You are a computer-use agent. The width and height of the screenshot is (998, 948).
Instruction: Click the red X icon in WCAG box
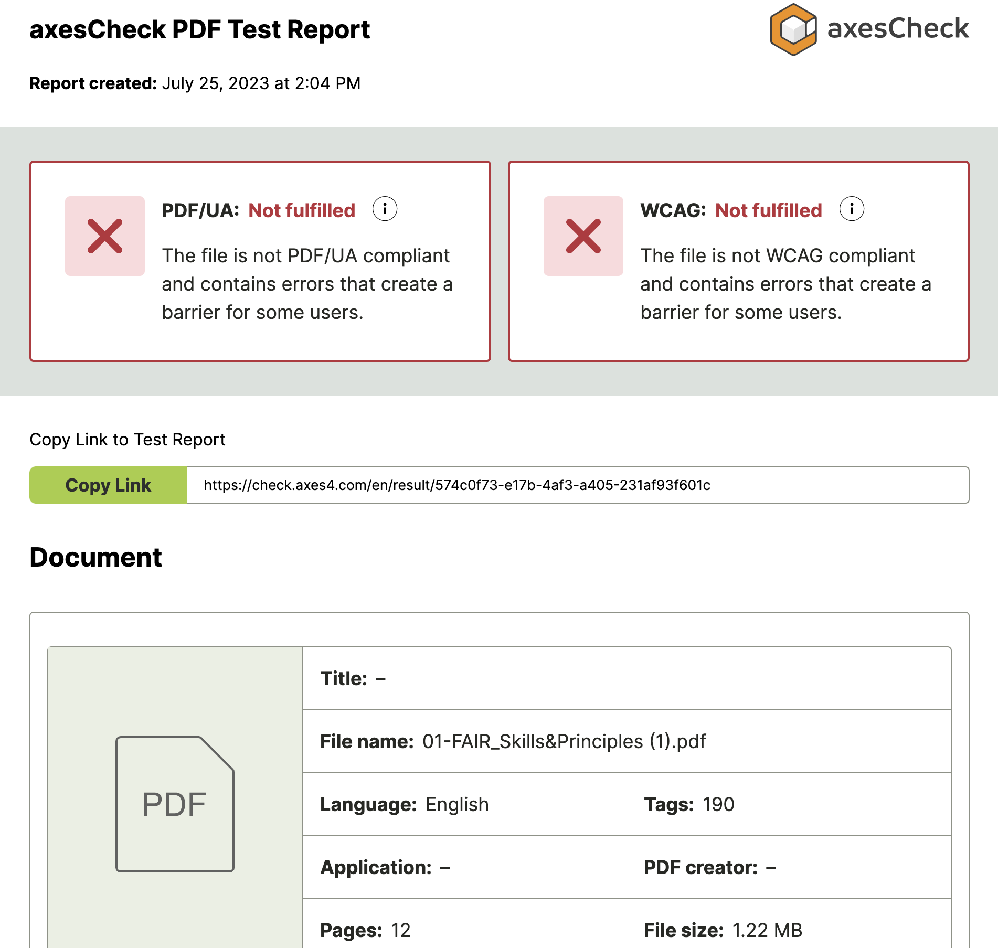point(583,236)
